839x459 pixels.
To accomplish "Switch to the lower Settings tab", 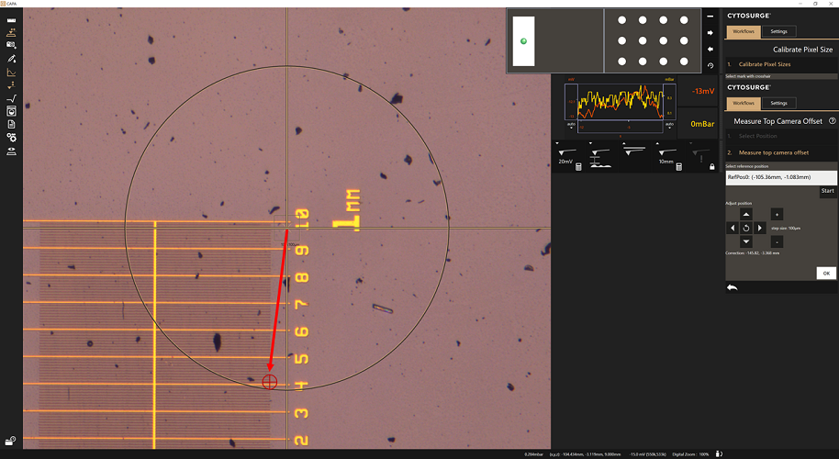I will 778,103.
